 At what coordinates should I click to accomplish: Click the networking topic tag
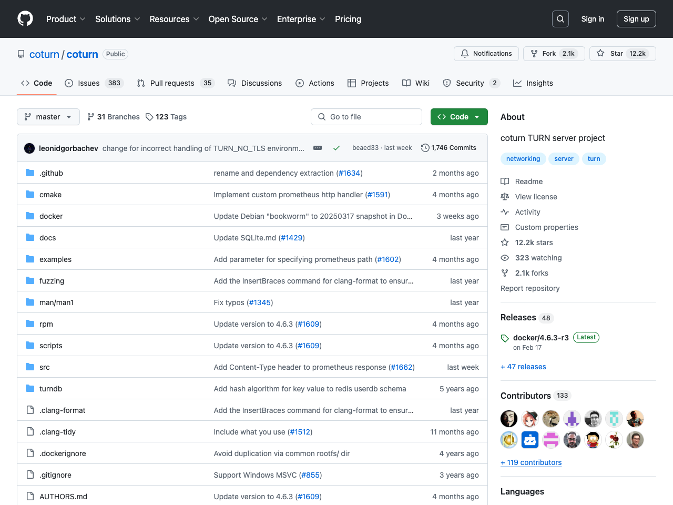(x=523, y=159)
